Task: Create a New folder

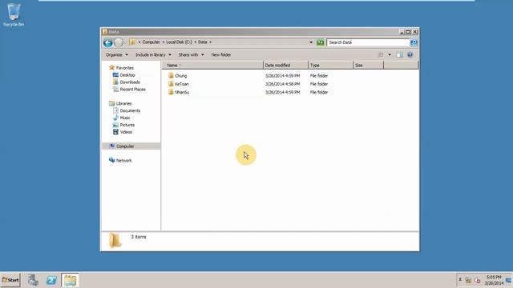Action: [221, 55]
